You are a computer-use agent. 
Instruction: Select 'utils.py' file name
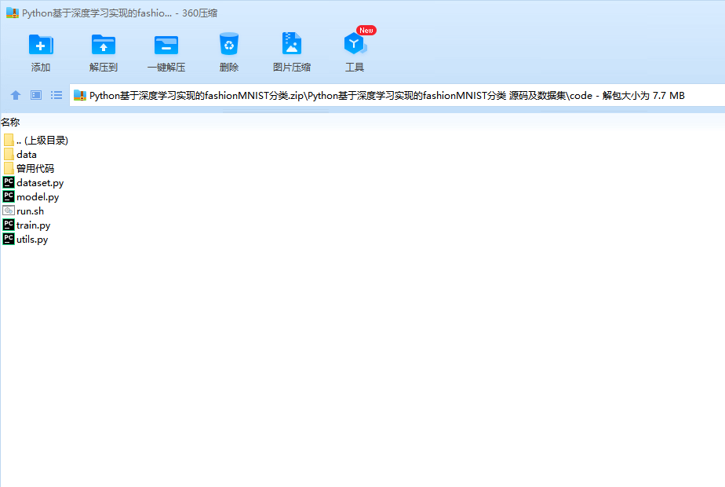tap(32, 240)
